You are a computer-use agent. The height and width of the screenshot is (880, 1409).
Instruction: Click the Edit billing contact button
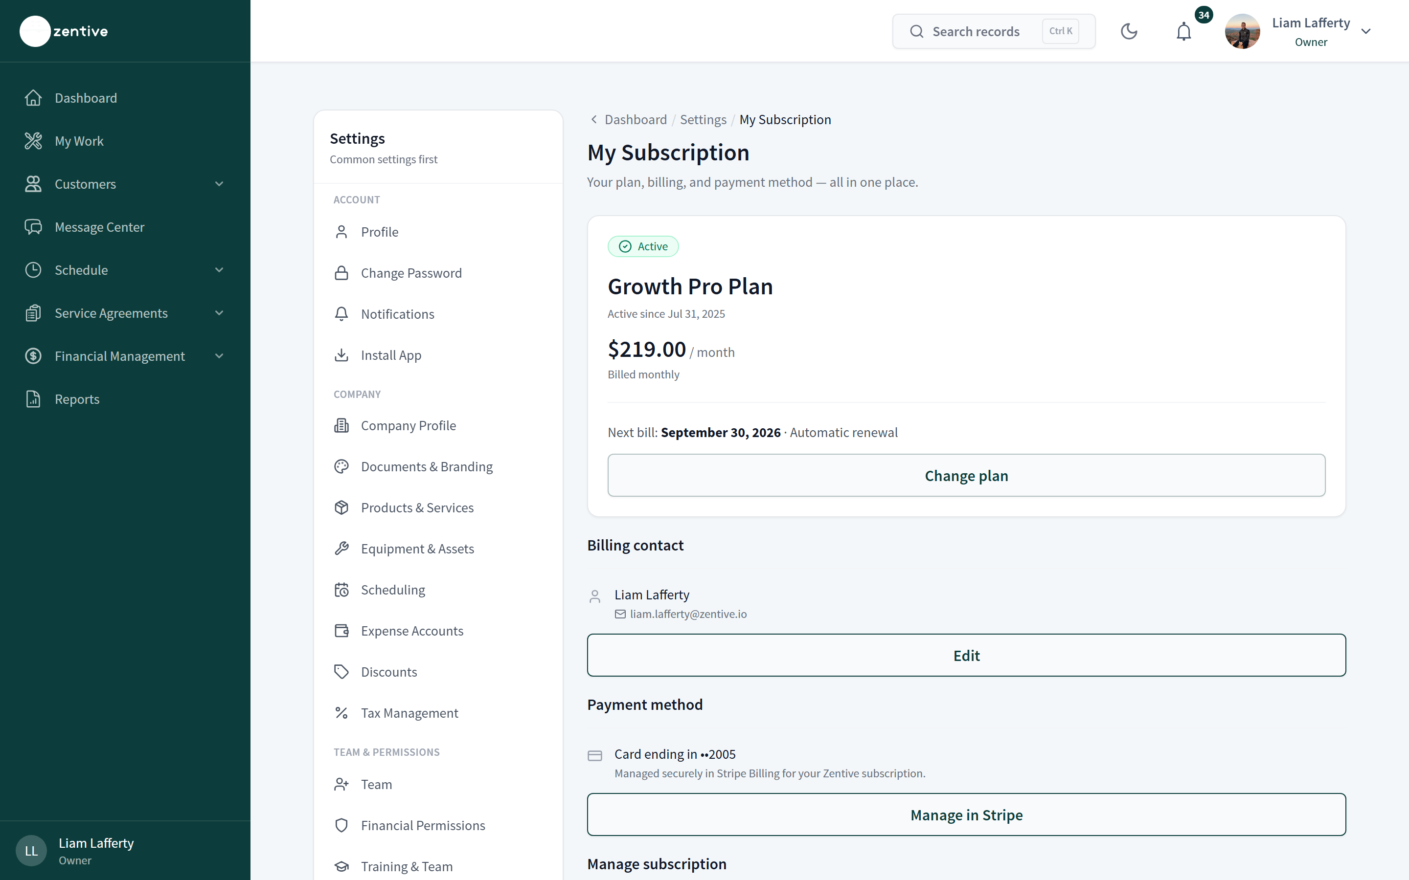(x=967, y=655)
